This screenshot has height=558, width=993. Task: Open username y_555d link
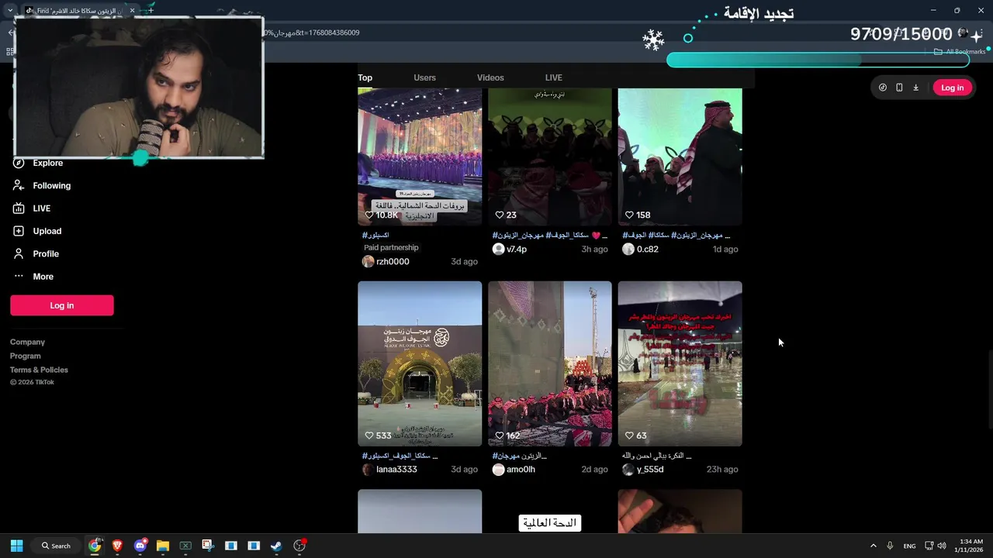point(650,470)
